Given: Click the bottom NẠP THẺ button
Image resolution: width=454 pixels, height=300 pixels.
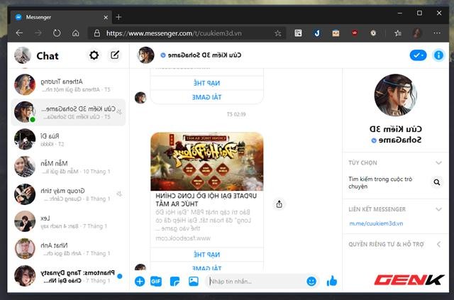Looking at the screenshot, I should (206, 254).
